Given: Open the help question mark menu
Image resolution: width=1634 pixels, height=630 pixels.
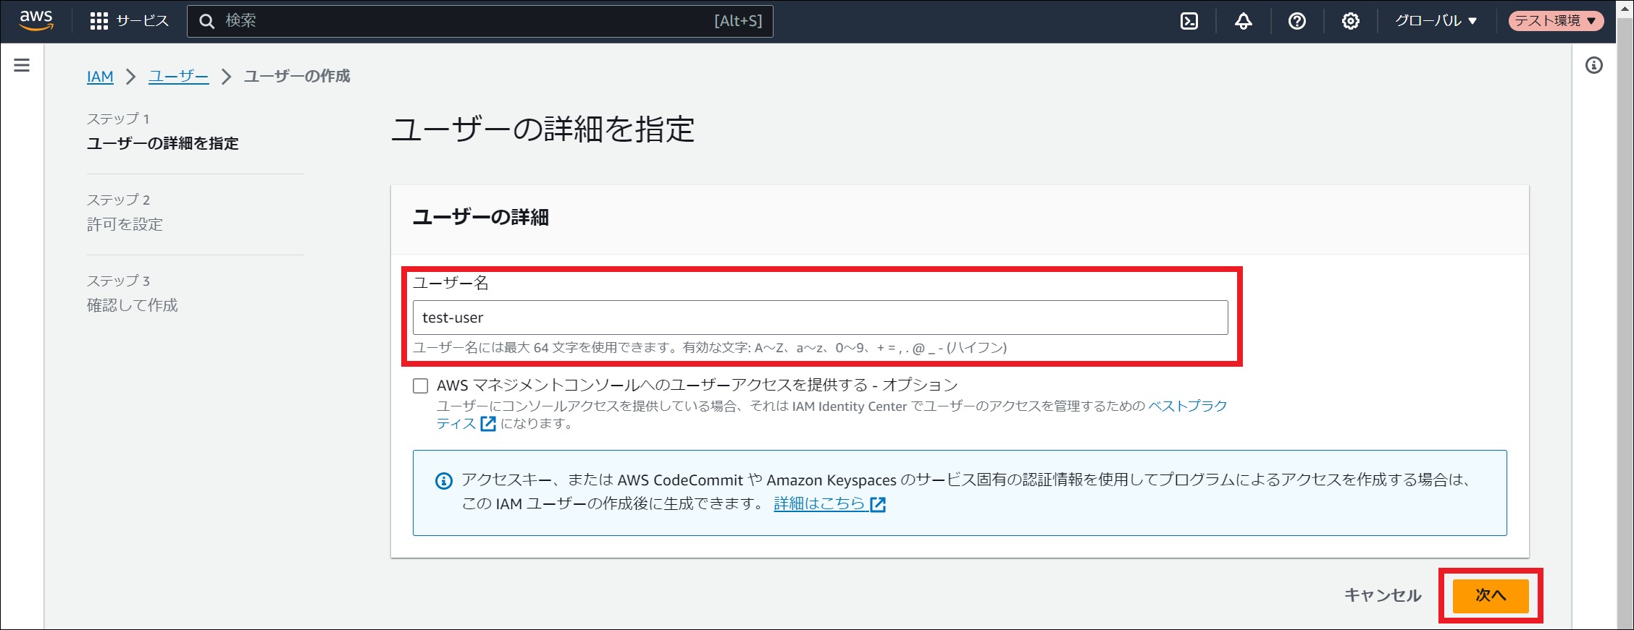Looking at the screenshot, I should pyautogui.click(x=1296, y=21).
